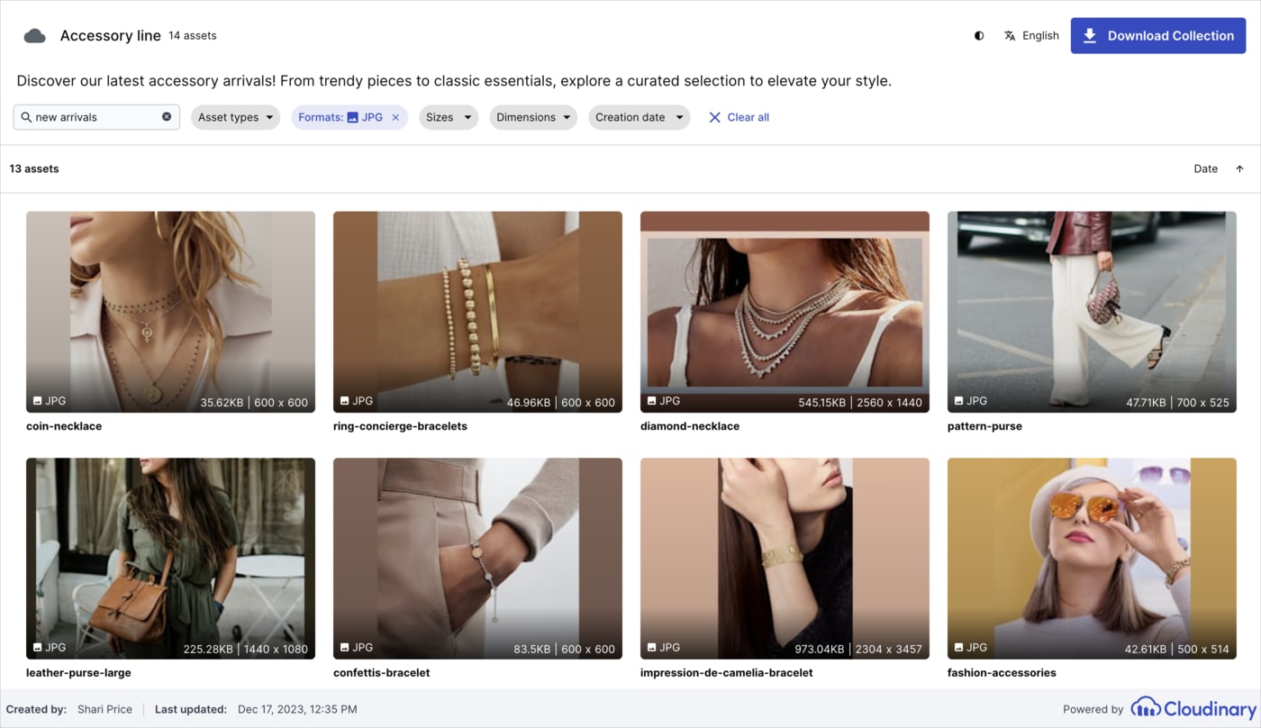Screen dimensions: 1261x728
Task: Open the leather-purse-large thumbnail
Action: 170,559
